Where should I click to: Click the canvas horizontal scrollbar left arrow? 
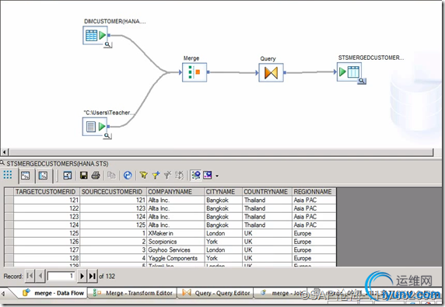click(4, 152)
